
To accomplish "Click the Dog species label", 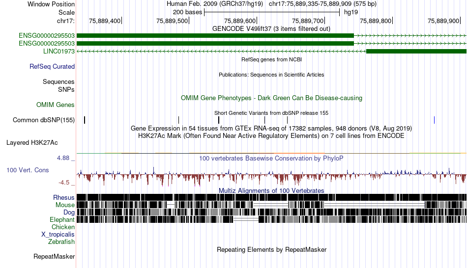I will (x=69, y=213).
